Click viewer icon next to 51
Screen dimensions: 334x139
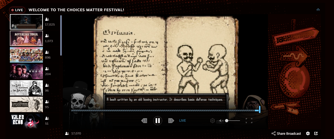click(x=47, y=118)
